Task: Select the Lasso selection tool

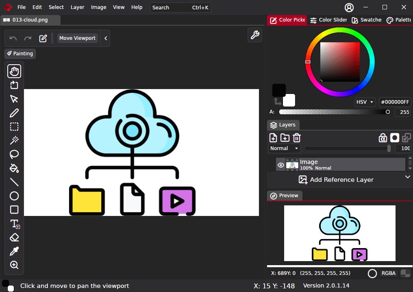Action: [x=14, y=154]
